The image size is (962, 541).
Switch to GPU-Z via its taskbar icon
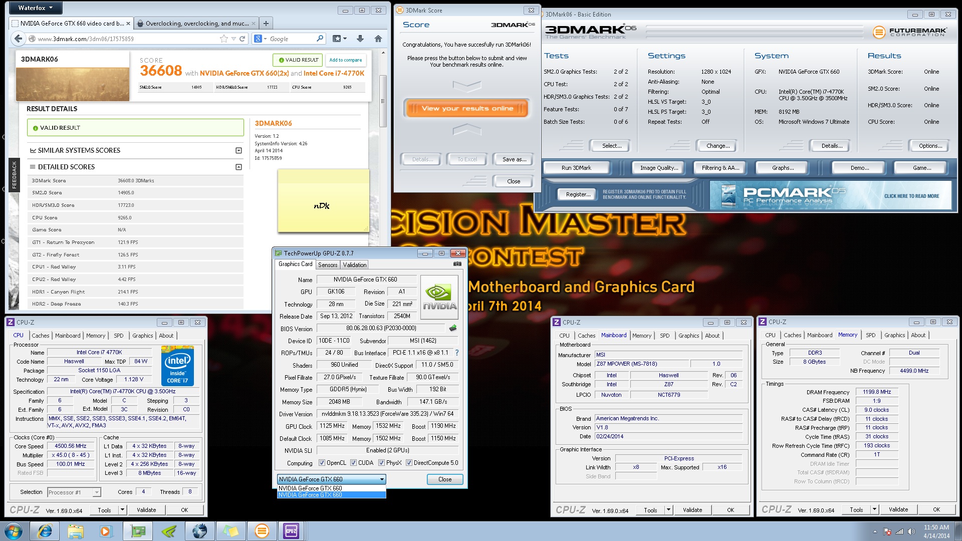(x=138, y=530)
